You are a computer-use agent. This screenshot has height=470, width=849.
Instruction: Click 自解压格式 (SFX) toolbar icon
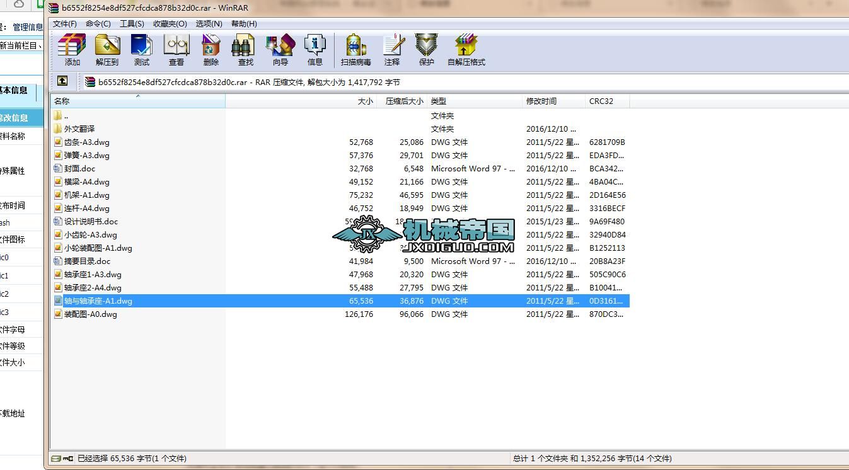point(466,45)
